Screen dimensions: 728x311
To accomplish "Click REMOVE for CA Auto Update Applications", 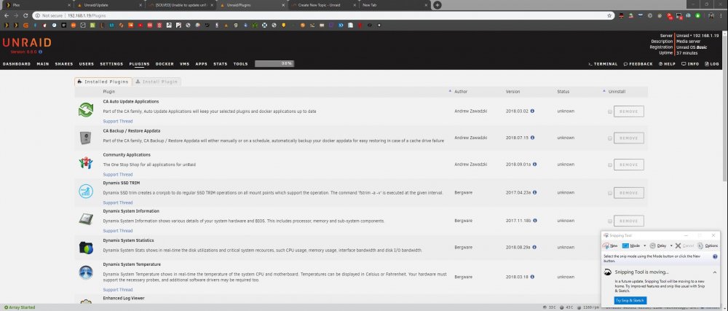I will [x=629, y=111].
